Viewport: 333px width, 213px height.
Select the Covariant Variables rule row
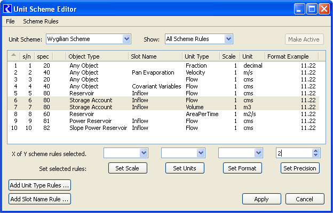pos(163,86)
